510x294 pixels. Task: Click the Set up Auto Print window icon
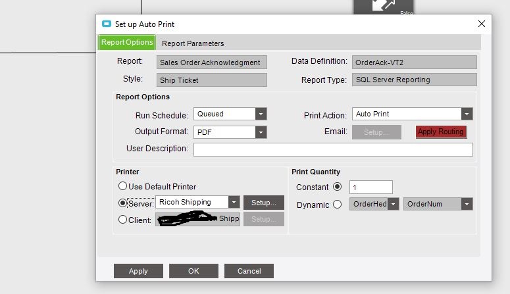pos(107,24)
